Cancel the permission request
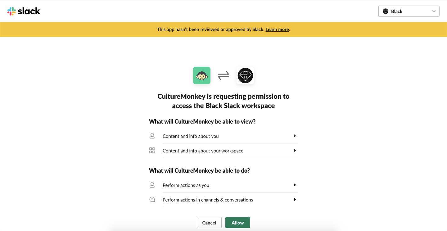The image size is (447, 231). (x=209, y=223)
